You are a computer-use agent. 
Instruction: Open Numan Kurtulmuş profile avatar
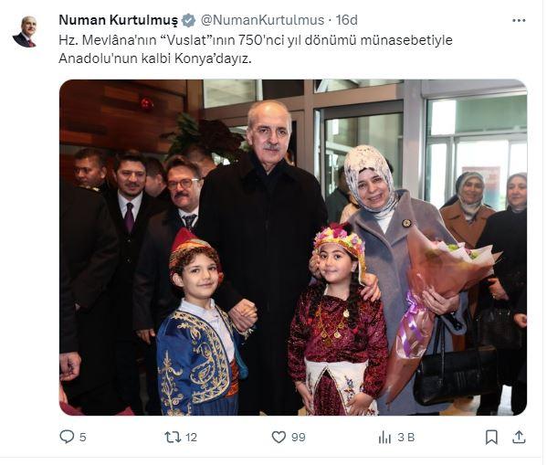tap(25, 31)
